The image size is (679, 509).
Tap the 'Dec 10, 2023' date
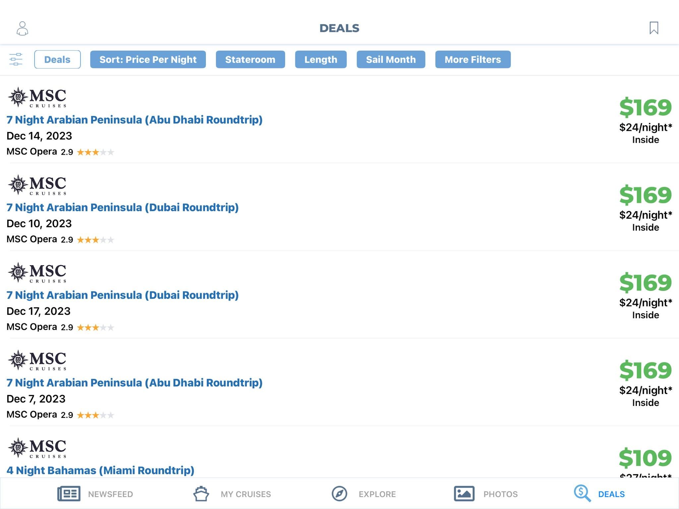click(x=39, y=223)
